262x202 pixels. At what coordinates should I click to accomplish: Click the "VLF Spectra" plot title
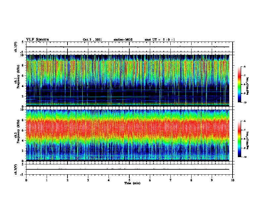tap(37, 40)
